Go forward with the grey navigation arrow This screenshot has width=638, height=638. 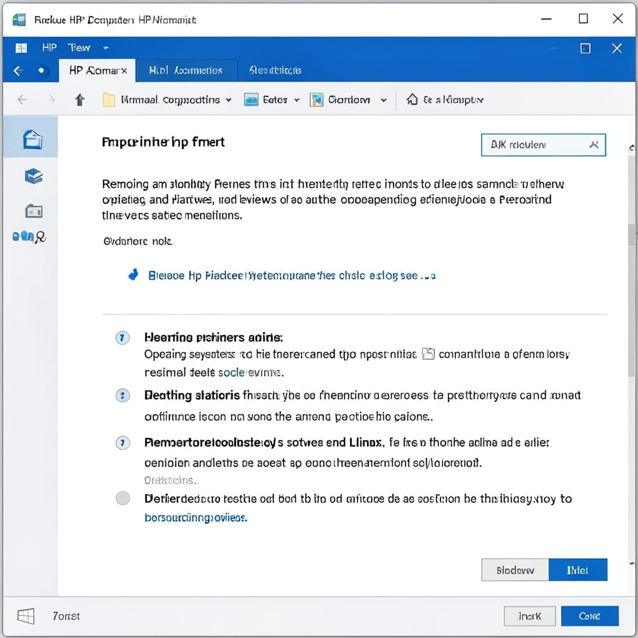pyautogui.click(x=51, y=99)
